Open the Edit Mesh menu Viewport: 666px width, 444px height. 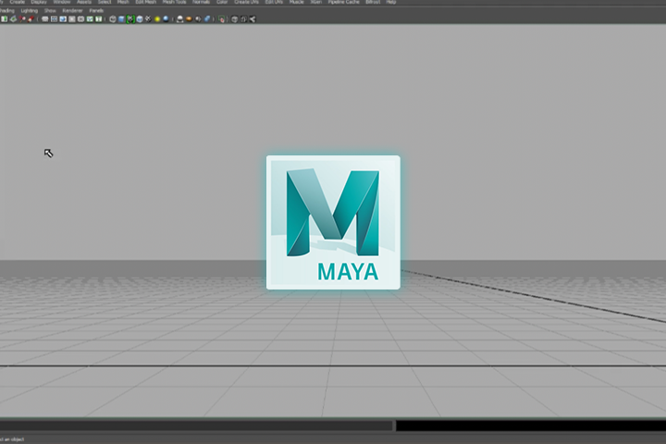pos(146,2)
